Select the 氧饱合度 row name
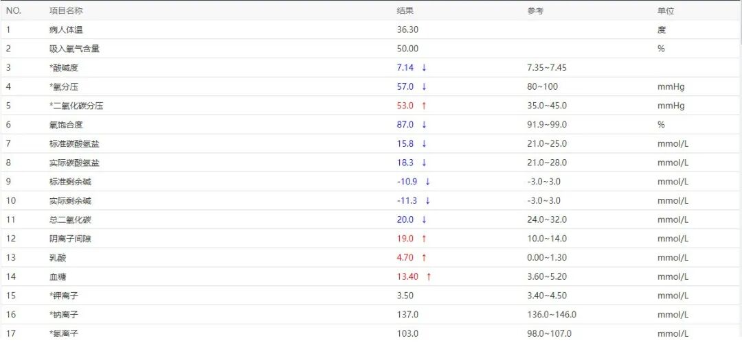742x358 pixels. [65, 125]
